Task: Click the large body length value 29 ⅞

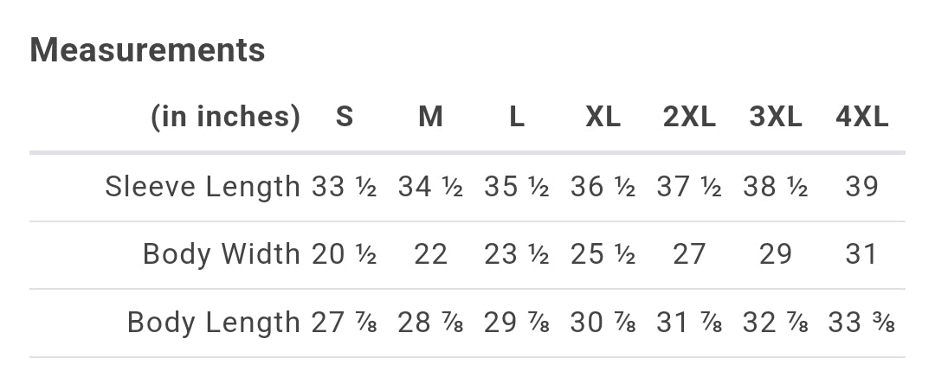Action: point(517,323)
